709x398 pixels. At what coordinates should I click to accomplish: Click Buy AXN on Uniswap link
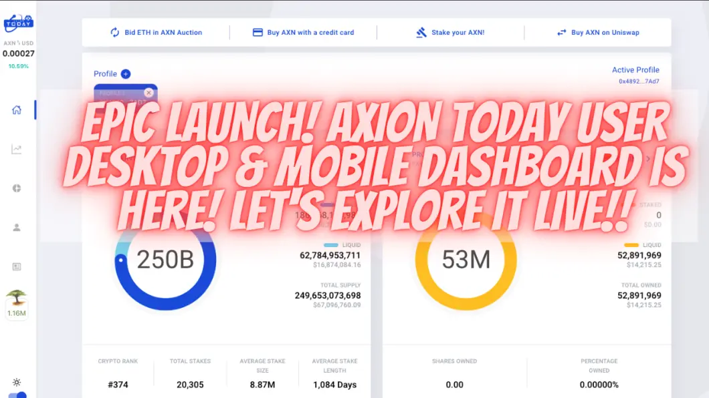pyautogui.click(x=598, y=33)
